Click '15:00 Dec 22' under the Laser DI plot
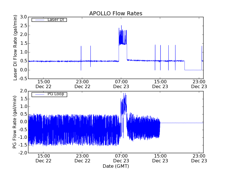This screenshot has height=170, width=226. pos(44,84)
